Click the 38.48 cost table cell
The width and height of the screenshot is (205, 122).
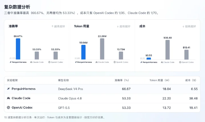[193, 98]
